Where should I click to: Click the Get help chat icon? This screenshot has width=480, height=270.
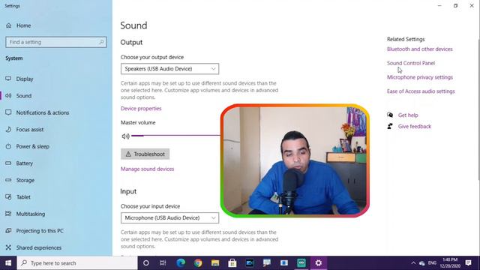click(x=390, y=115)
